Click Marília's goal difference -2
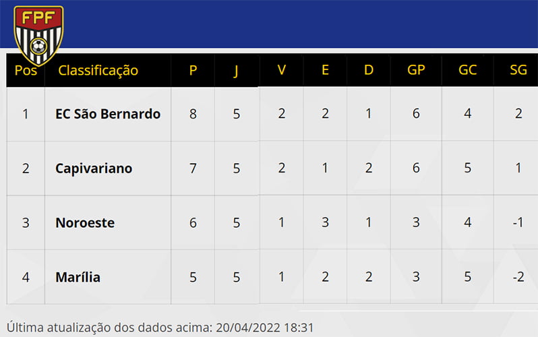 (x=518, y=277)
